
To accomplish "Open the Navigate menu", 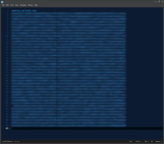I will 23,5.
